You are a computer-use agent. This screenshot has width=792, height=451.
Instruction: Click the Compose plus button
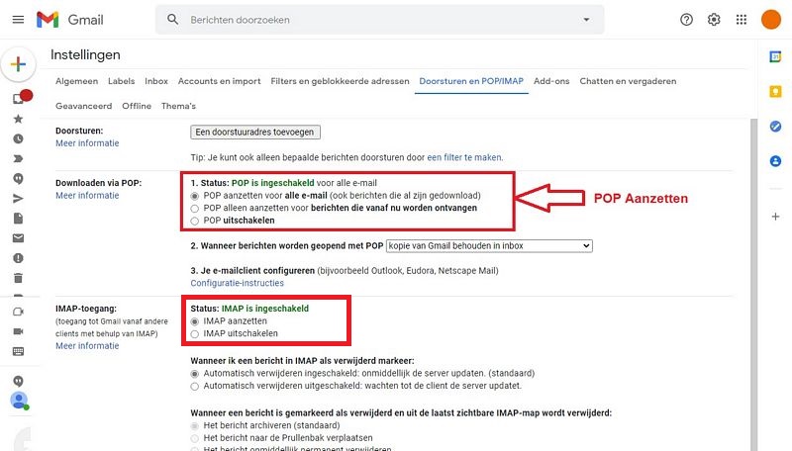pos(18,64)
